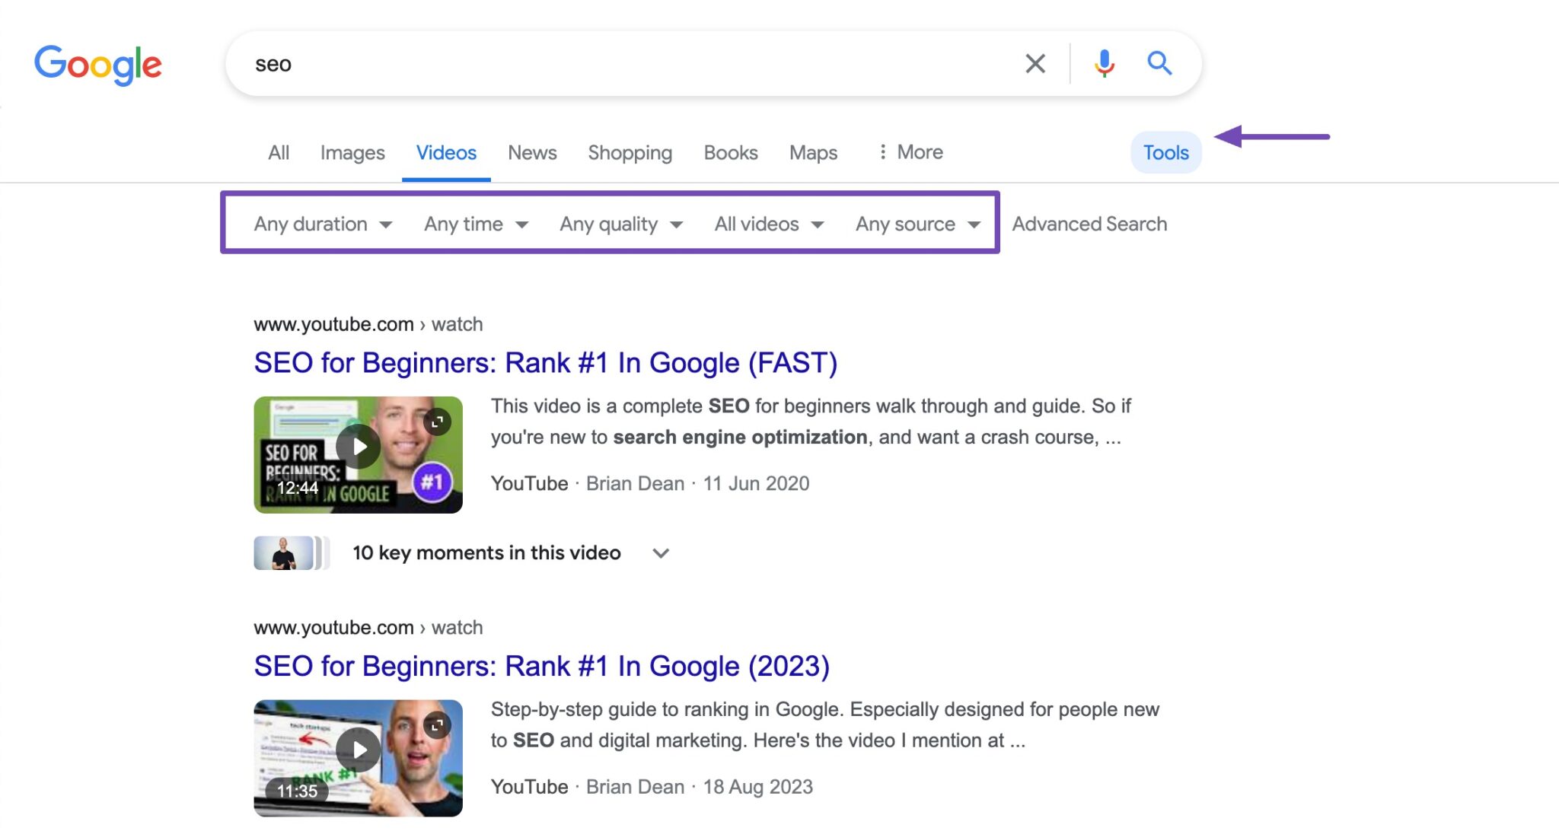Click the expand icon on the second video thumbnail
The image size is (1559, 831).
point(438,725)
